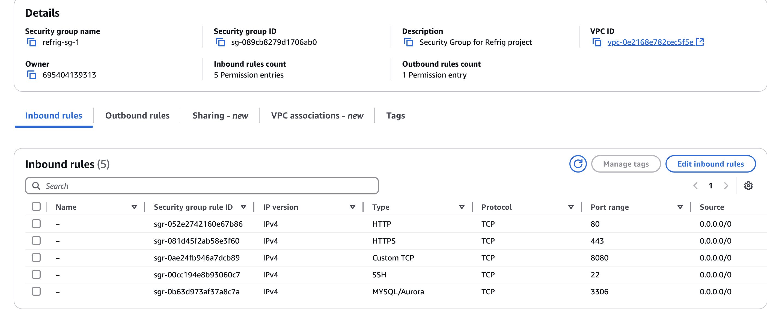Screen dimensions: 767x314
Task: Check the HTTP port 80 rule
Action: pyautogui.click(x=36, y=224)
